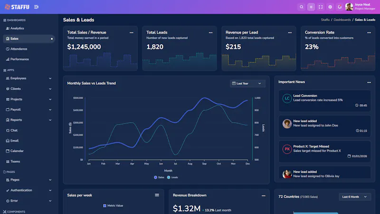Click the Authentication sidebar icon

click(8, 191)
